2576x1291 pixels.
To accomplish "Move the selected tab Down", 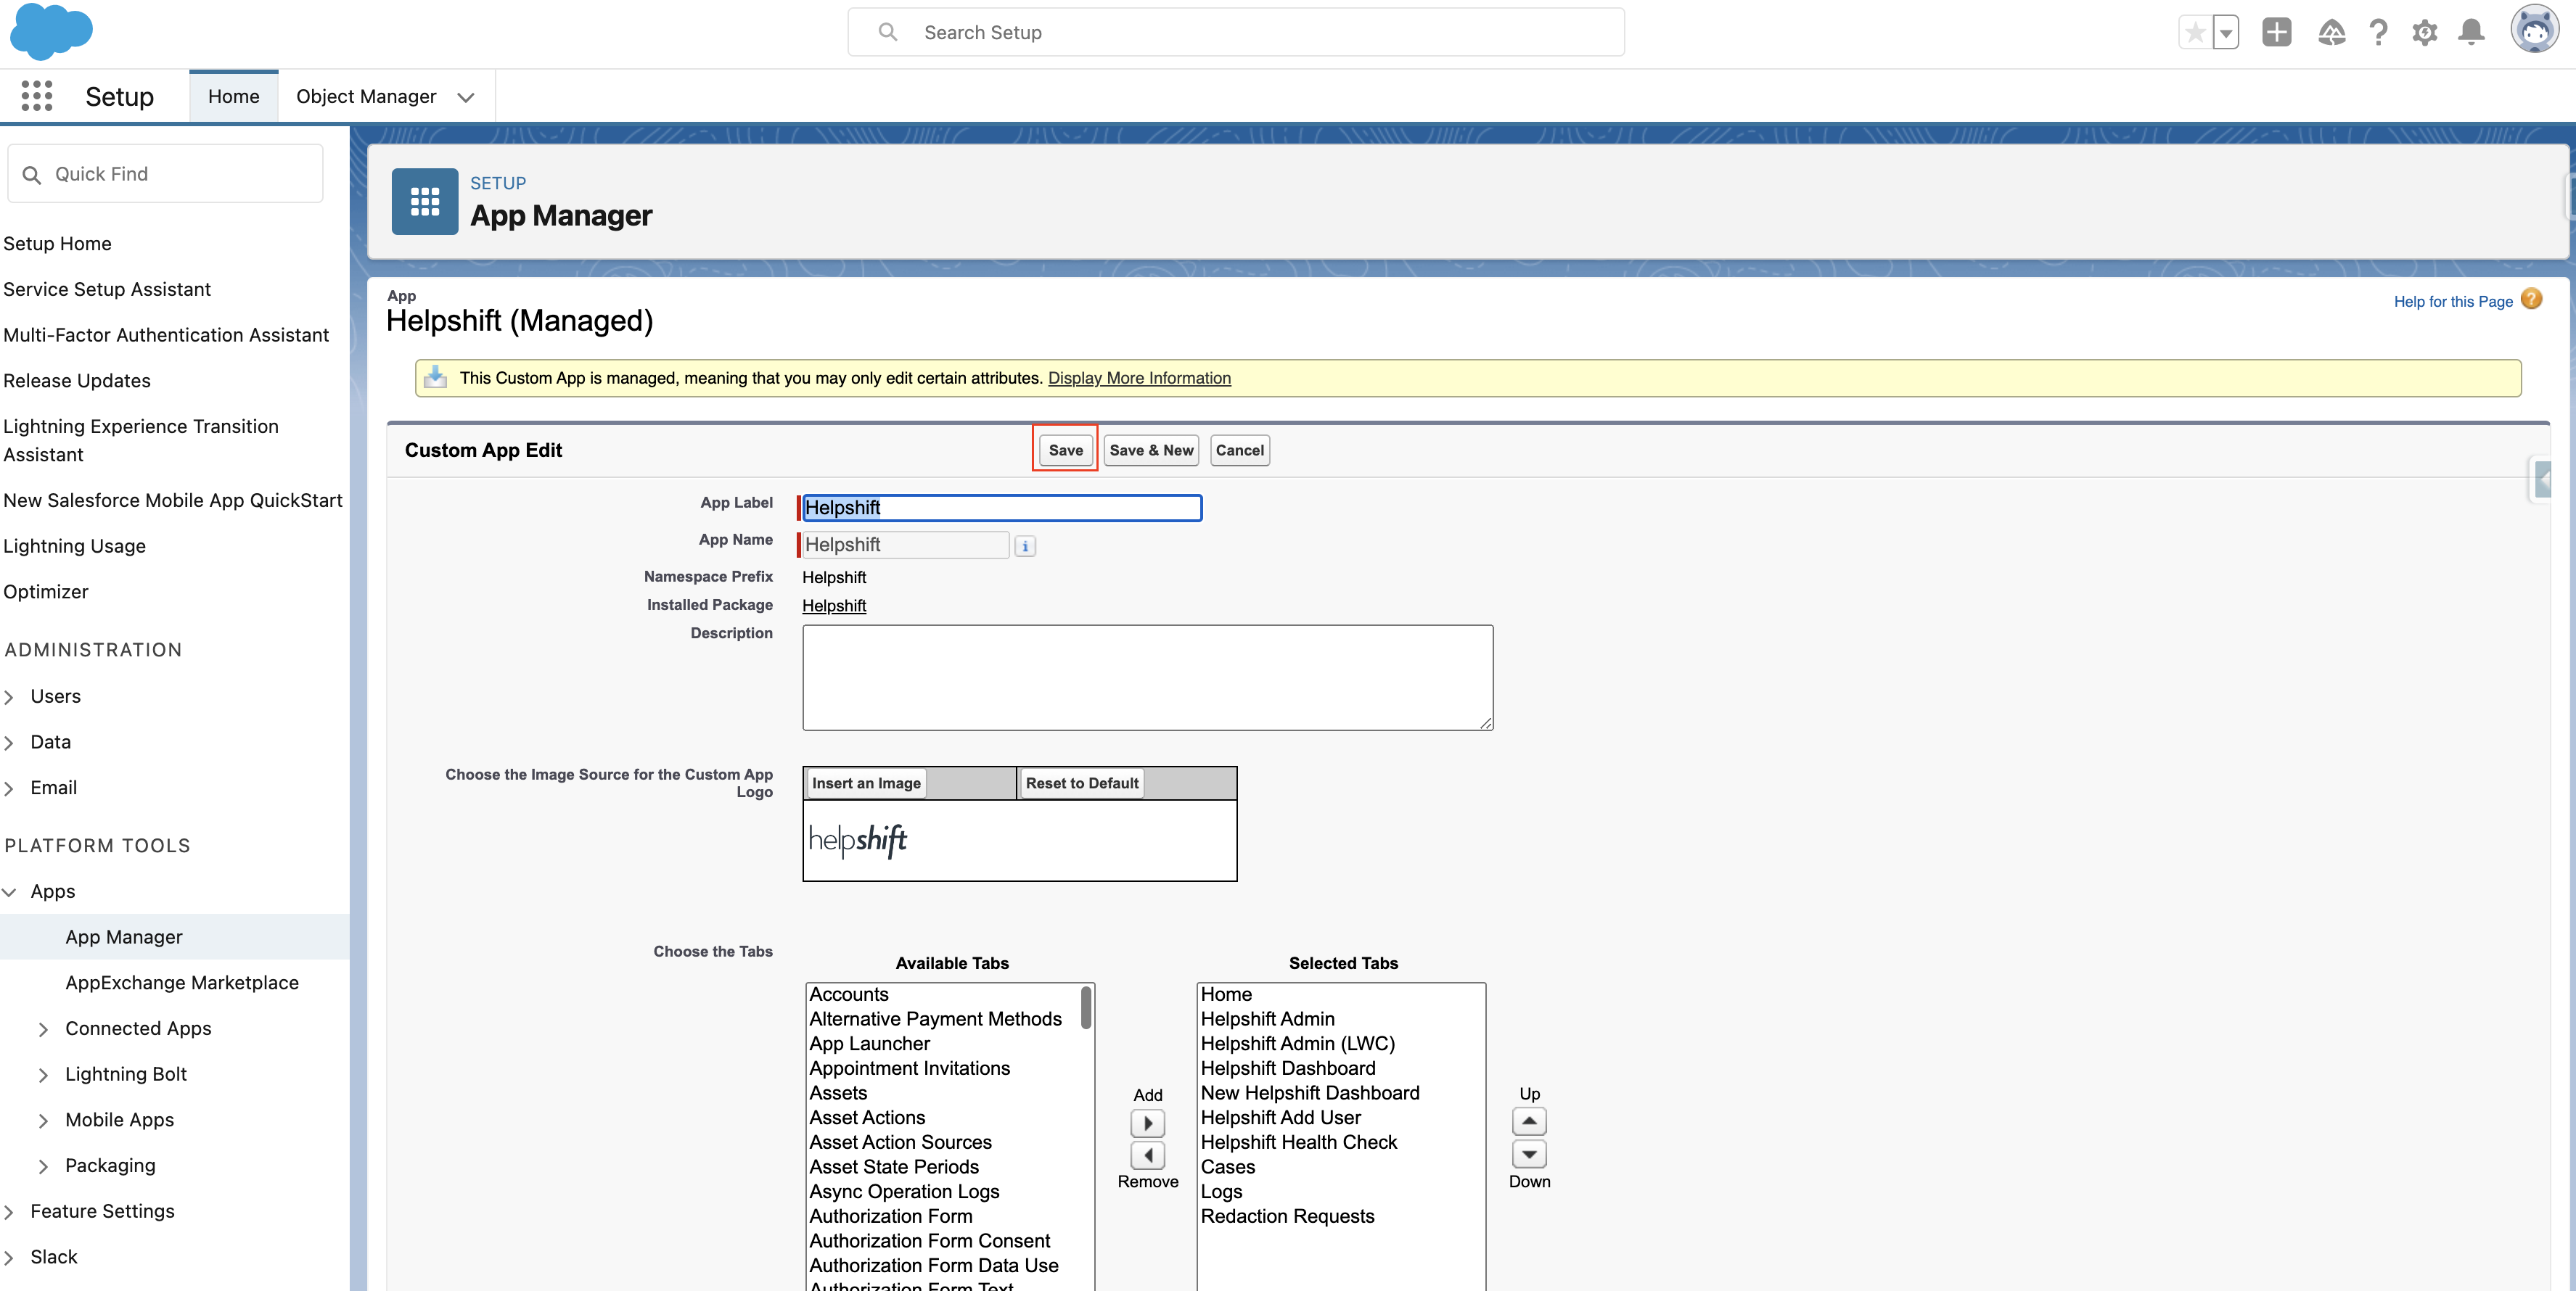I will 1529,1154.
